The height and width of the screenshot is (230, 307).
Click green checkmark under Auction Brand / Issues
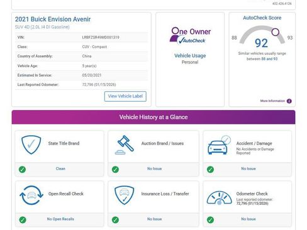click(x=115, y=169)
